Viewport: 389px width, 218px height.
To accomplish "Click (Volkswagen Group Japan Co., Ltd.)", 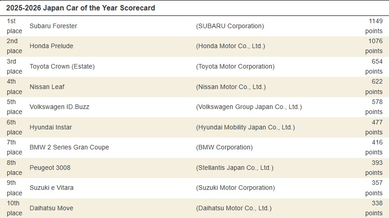I will coord(249,107).
